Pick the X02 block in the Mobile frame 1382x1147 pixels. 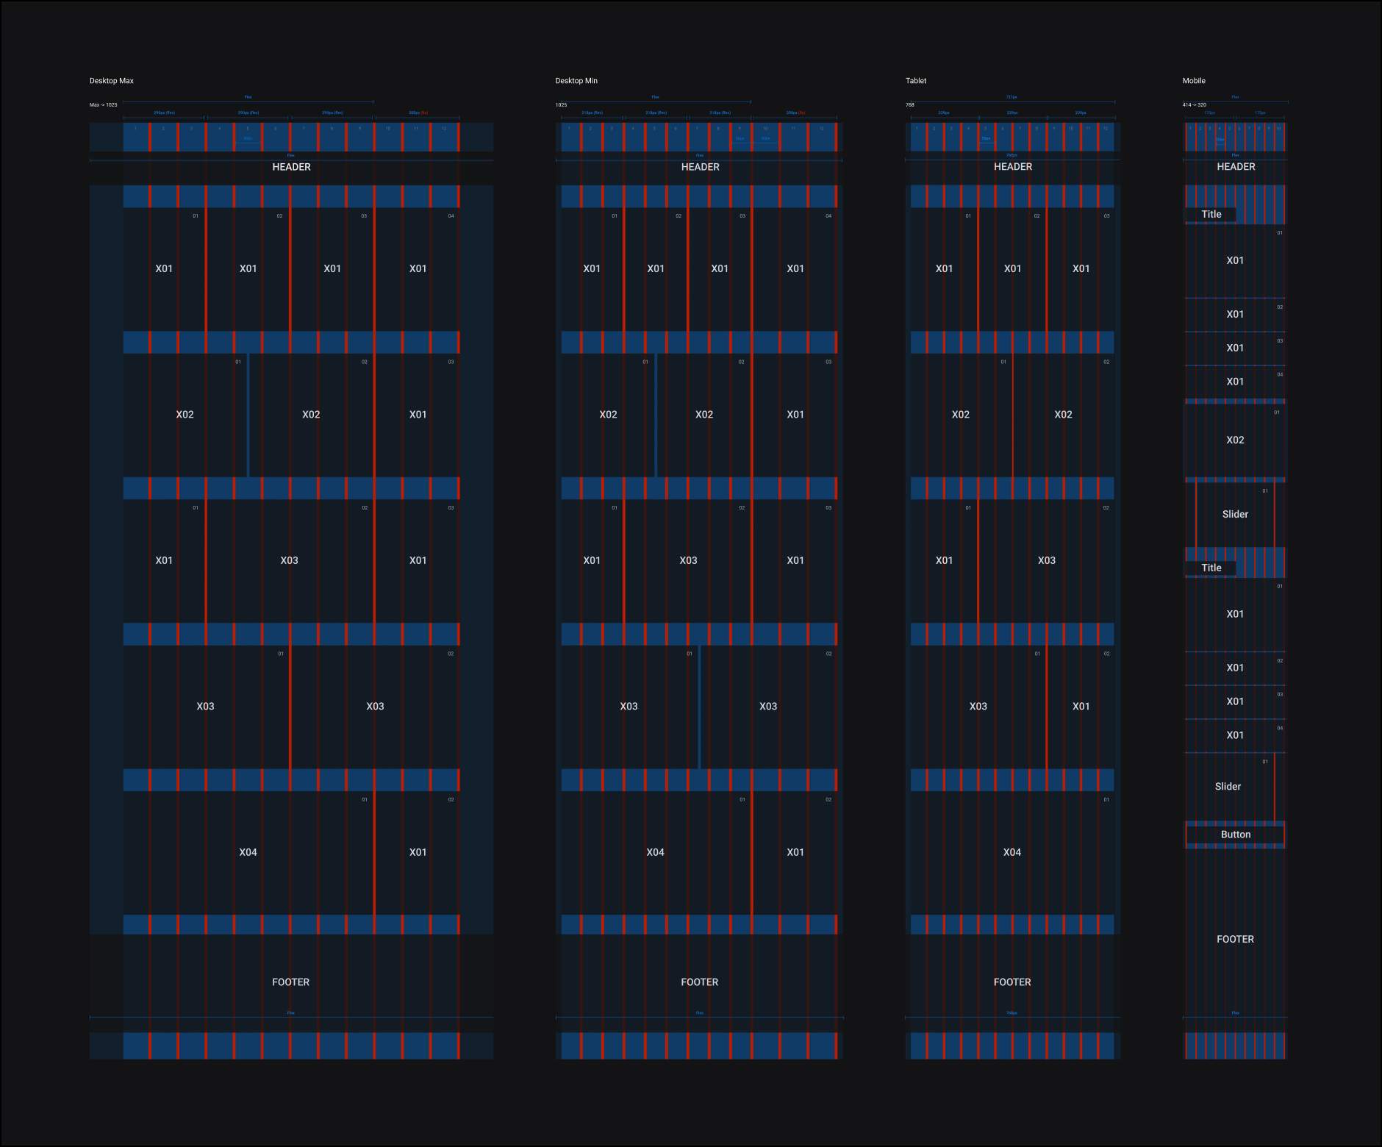(x=1235, y=440)
